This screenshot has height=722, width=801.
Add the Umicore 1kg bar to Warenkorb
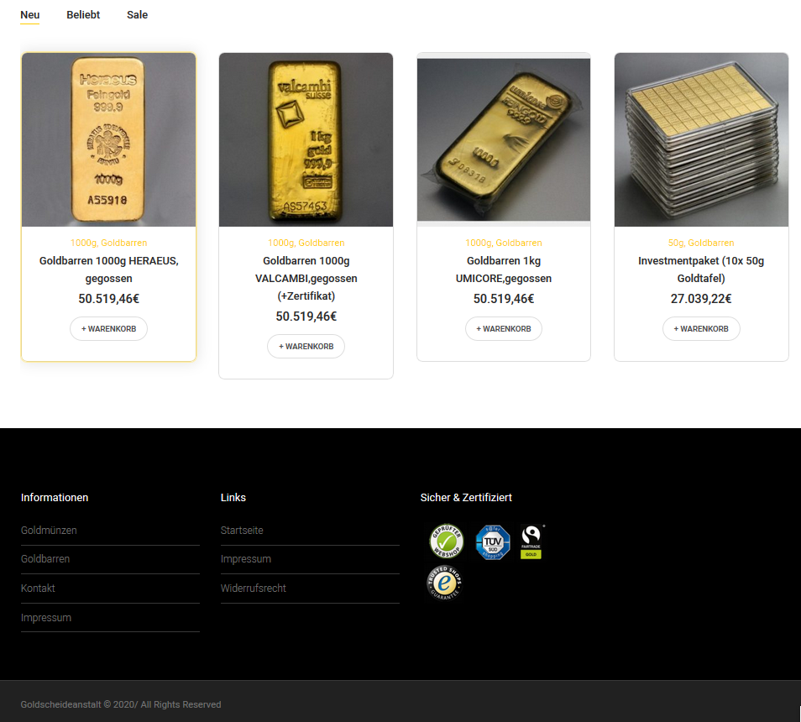coord(504,329)
